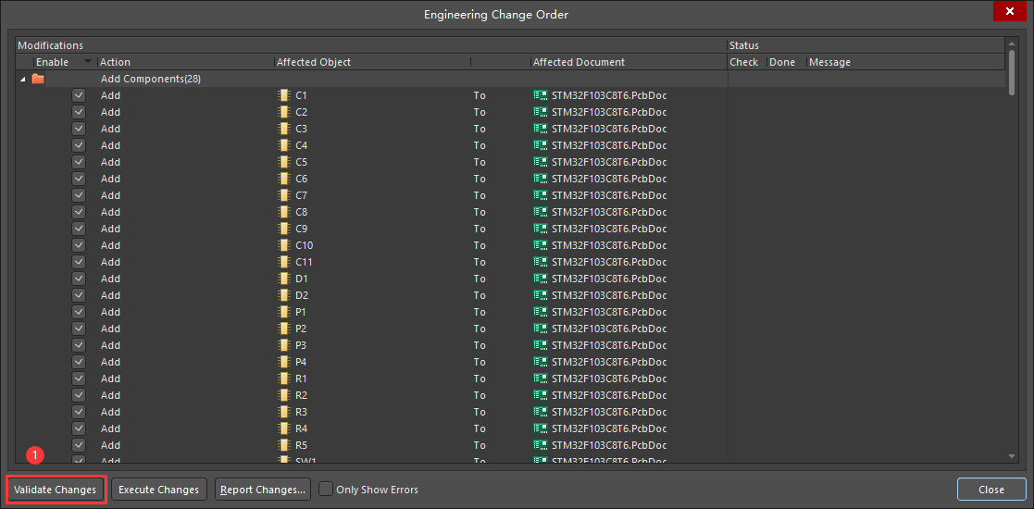The width and height of the screenshot is (1034, 509).
Task: Uncheck the Enable checkbox for C3
Action: [x=79, y=129]
